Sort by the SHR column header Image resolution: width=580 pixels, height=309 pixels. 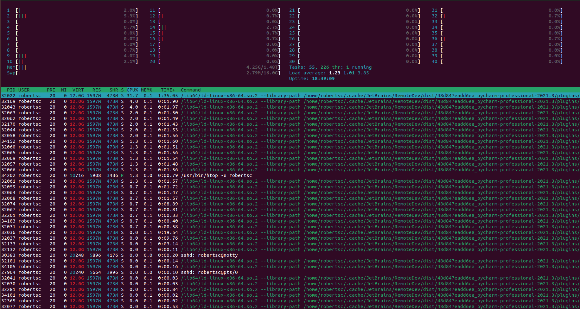pyautogui.click(x=114, y=90)
